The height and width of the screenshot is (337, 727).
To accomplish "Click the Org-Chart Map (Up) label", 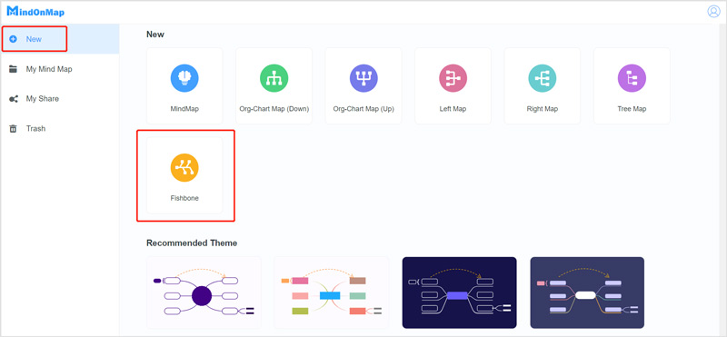I will point(363,109).
